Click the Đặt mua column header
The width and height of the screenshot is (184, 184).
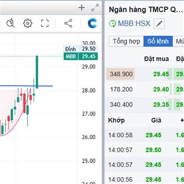point(156,59)
